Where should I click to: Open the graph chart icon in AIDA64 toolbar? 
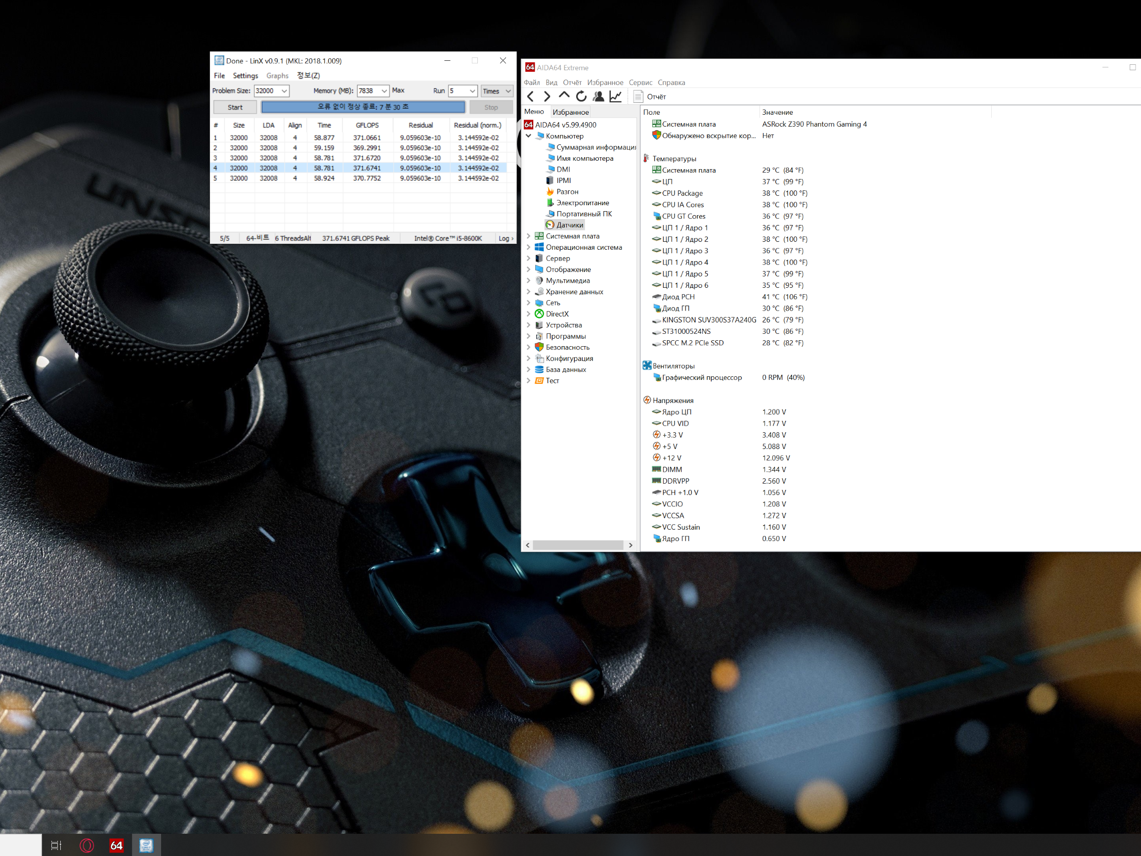(615, 96)
